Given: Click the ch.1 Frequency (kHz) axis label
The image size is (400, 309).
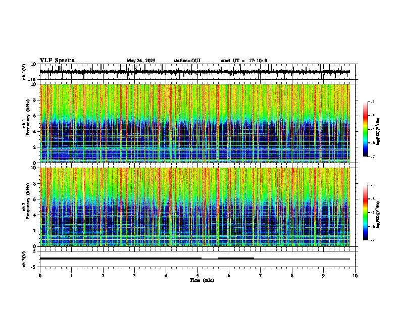Looking at the screenshot, I should click(x=26, y=117).
